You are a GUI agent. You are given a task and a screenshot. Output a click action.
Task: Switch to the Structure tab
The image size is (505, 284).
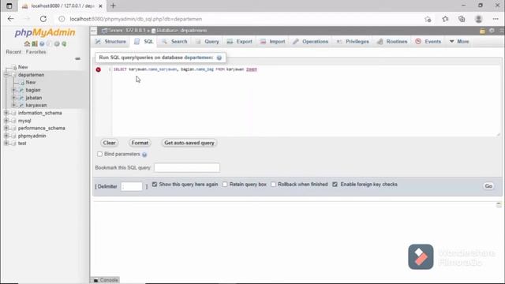tap(110, 42)
